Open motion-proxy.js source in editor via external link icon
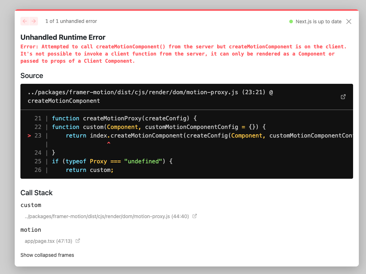Viewport: 366px width, 274px height. [343, 97]
